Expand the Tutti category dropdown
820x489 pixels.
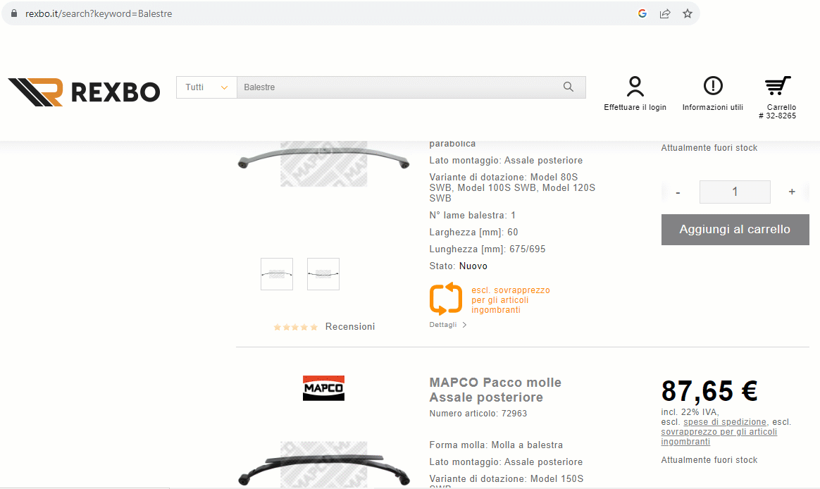206,87
